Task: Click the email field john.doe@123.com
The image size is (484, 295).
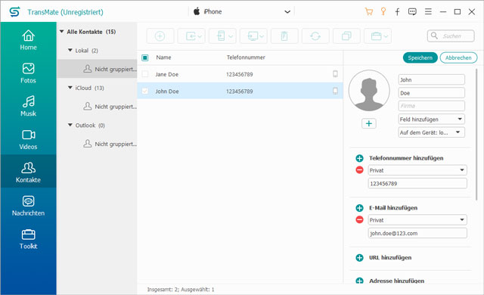Action: tap(417, 233)
